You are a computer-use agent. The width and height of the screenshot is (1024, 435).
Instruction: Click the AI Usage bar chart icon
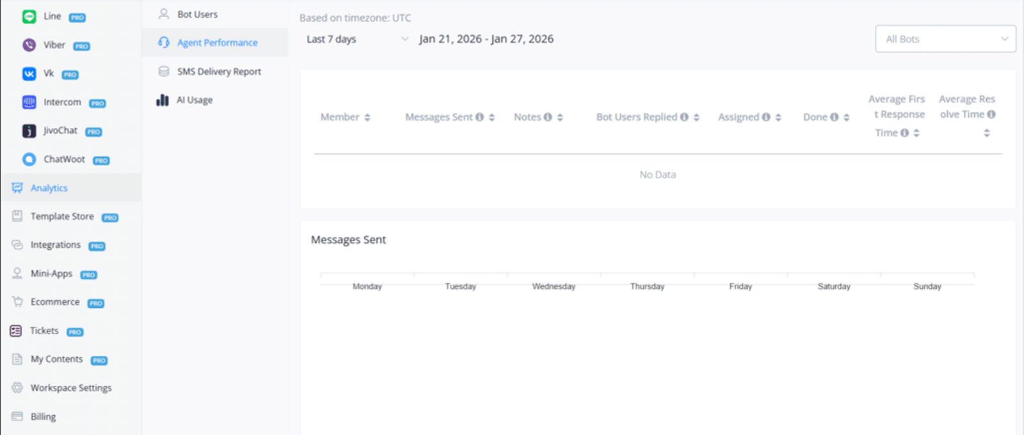click(x=163, y=100)
